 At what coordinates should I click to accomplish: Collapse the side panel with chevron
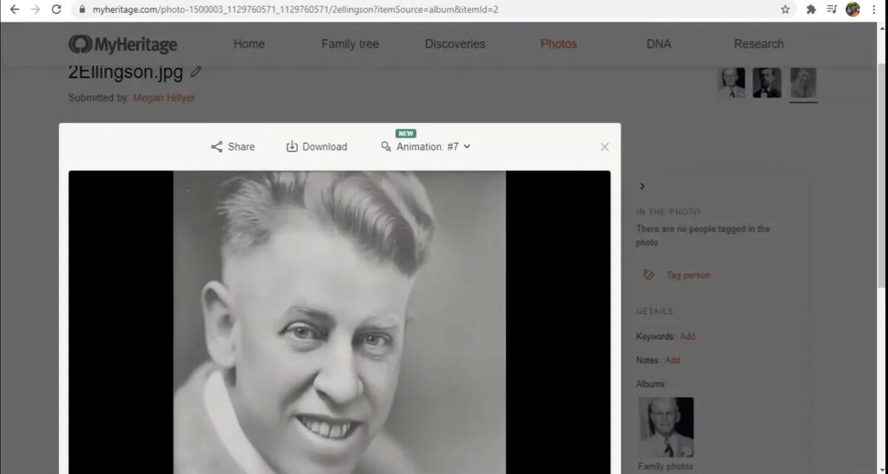[x=642, y=187]
